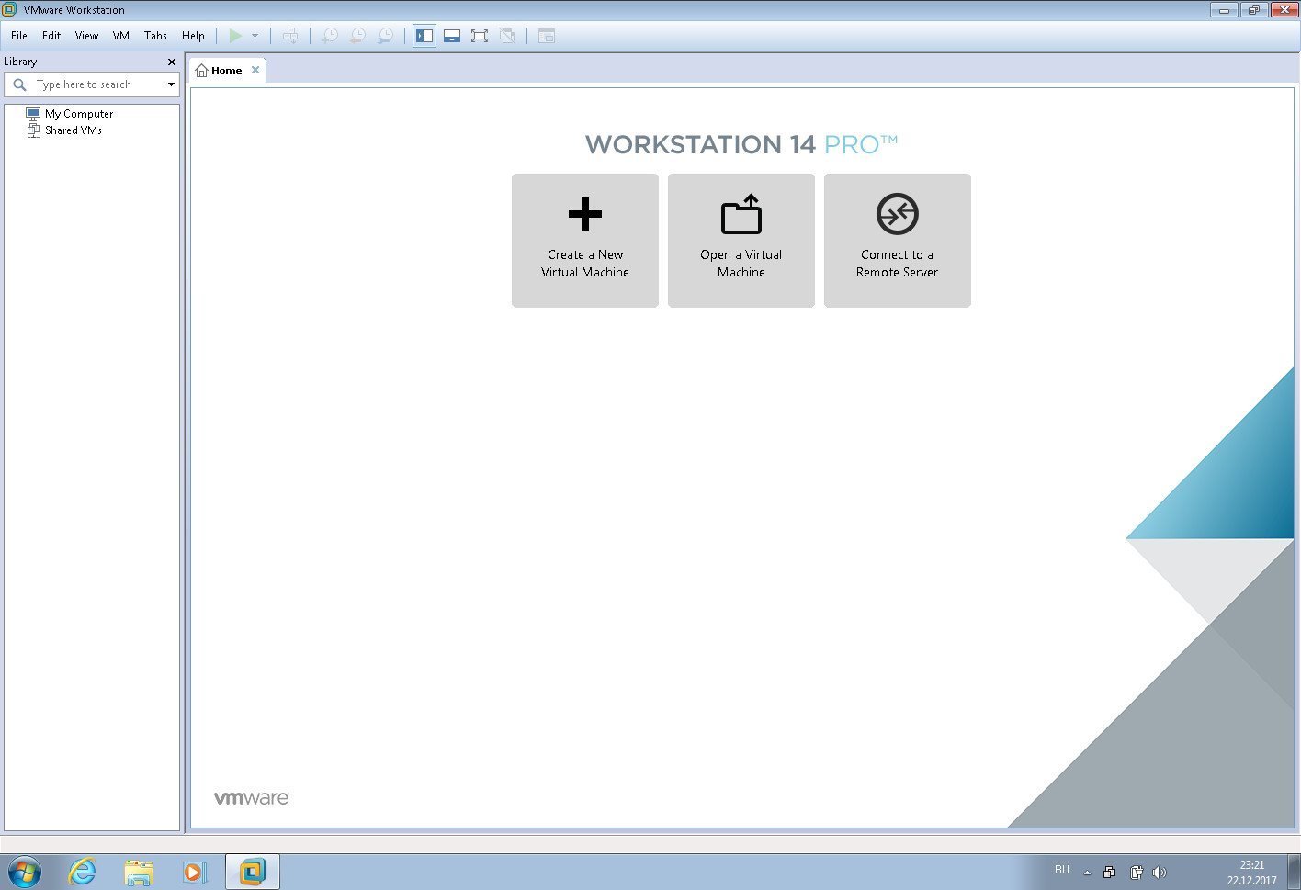
Task: Click Connect to a Remote Server tile
Action: (897, 241)
